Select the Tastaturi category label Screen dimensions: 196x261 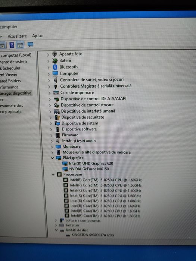point(72,225)
